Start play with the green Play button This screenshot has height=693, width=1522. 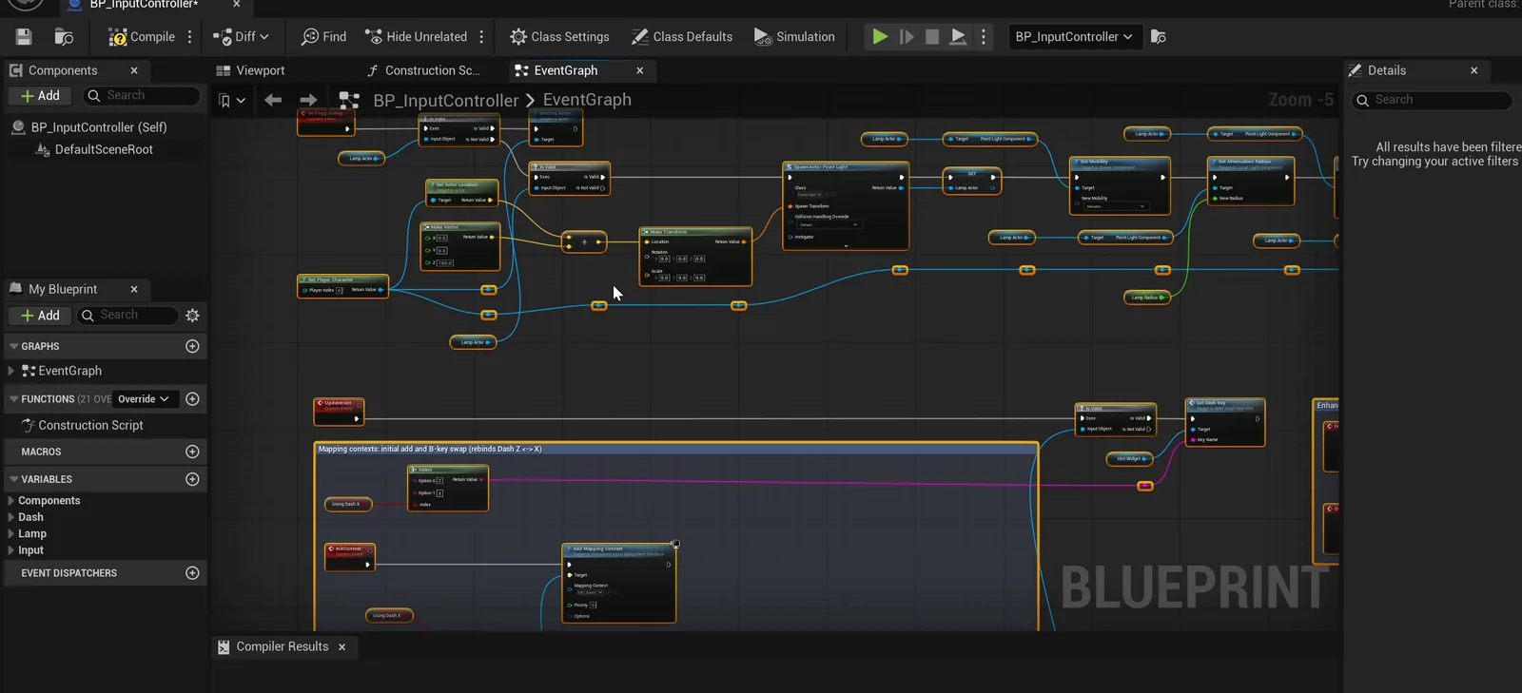(880, 37)
